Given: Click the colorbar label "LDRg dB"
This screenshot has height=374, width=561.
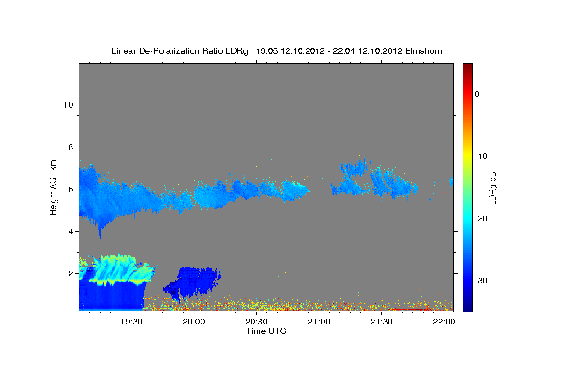Looking at the screenshot, I should pos(492,188).
